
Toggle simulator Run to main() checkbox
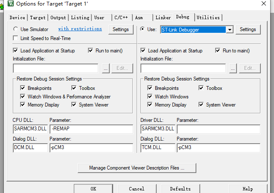90,51
